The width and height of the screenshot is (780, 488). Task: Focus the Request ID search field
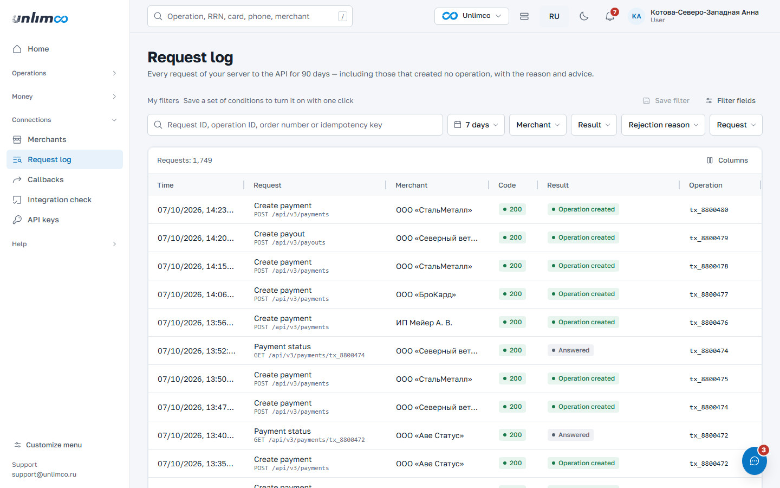pos(295,125)
